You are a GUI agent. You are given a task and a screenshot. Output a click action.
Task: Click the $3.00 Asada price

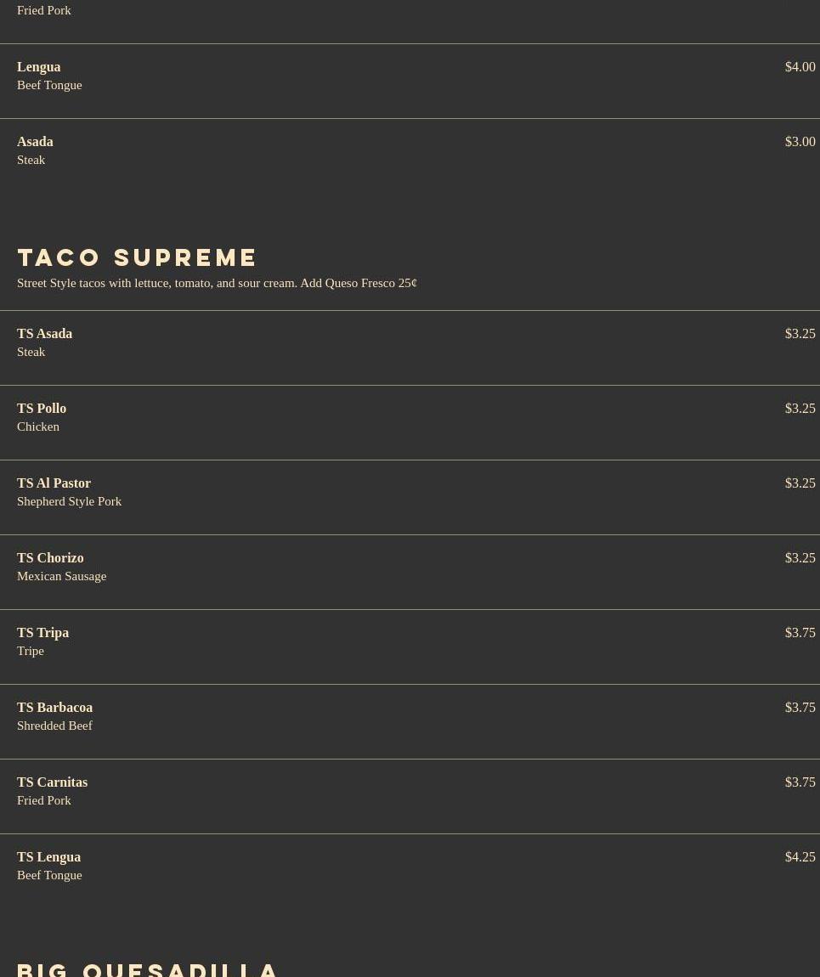[800, 141]
